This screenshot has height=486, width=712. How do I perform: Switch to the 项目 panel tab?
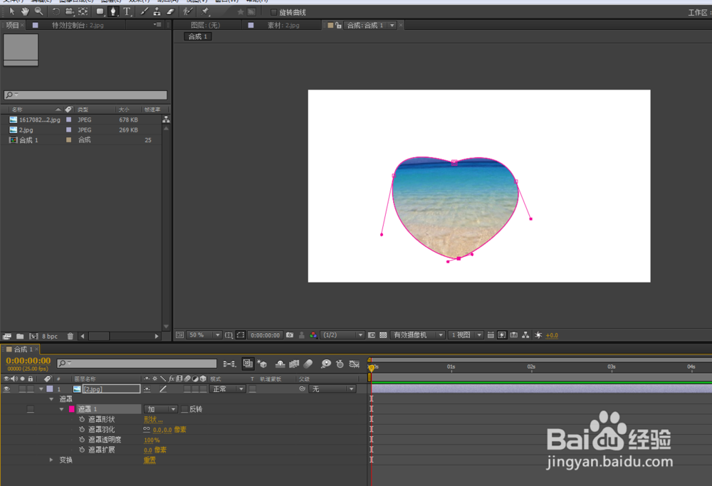(x=12, y=25)
